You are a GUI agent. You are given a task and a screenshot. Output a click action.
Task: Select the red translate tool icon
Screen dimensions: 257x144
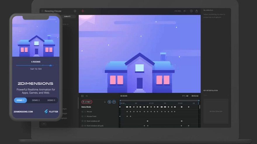(83, 11)
